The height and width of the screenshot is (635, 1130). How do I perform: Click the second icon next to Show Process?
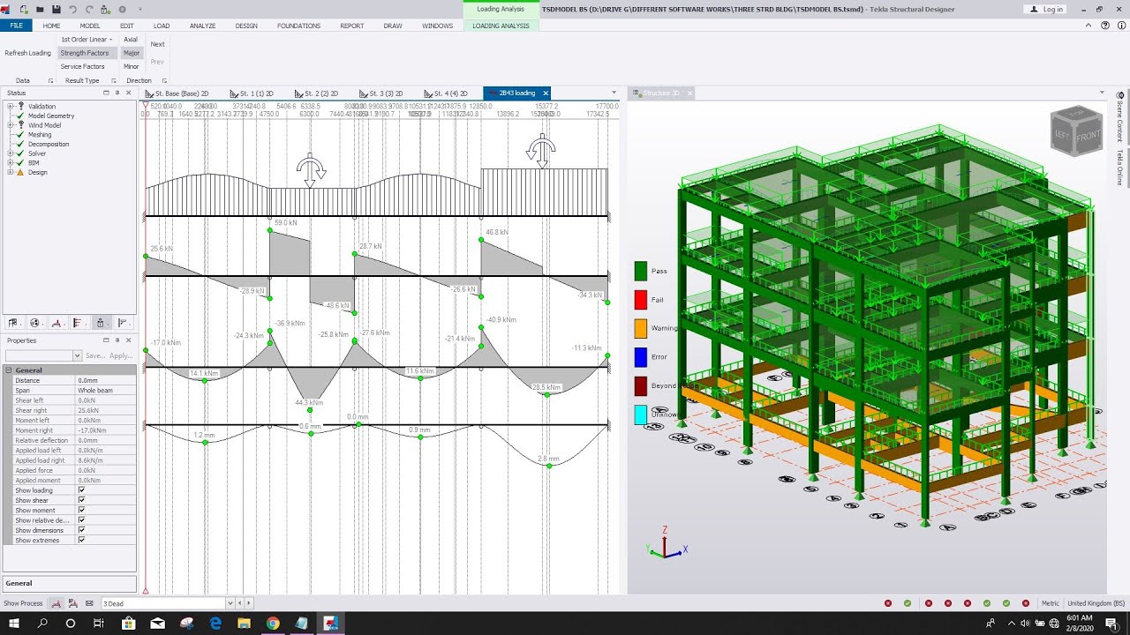73,603
